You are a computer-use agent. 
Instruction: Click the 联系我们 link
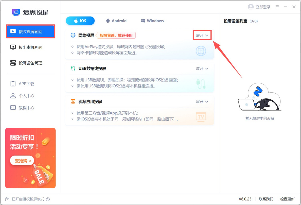266,199
